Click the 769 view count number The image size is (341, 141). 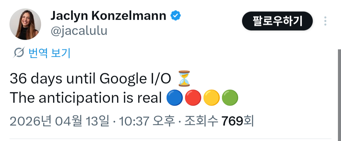click(232, 122)
